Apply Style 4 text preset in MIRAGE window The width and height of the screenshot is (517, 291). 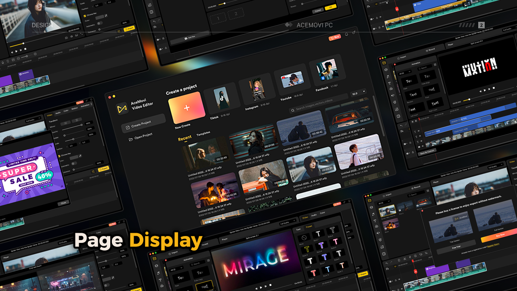coord(321,245)
